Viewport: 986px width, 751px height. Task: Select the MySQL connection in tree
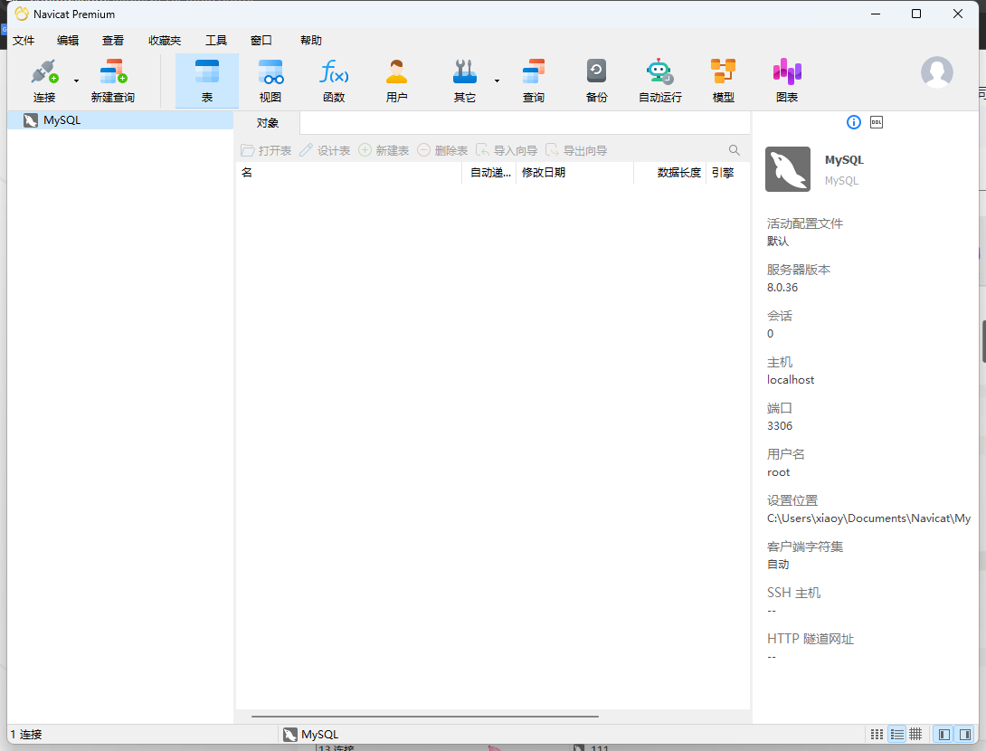pyautogui.click(x=62, y=119)
